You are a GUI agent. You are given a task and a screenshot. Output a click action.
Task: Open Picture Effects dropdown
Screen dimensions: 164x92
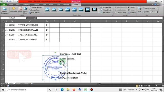point(107,10)
